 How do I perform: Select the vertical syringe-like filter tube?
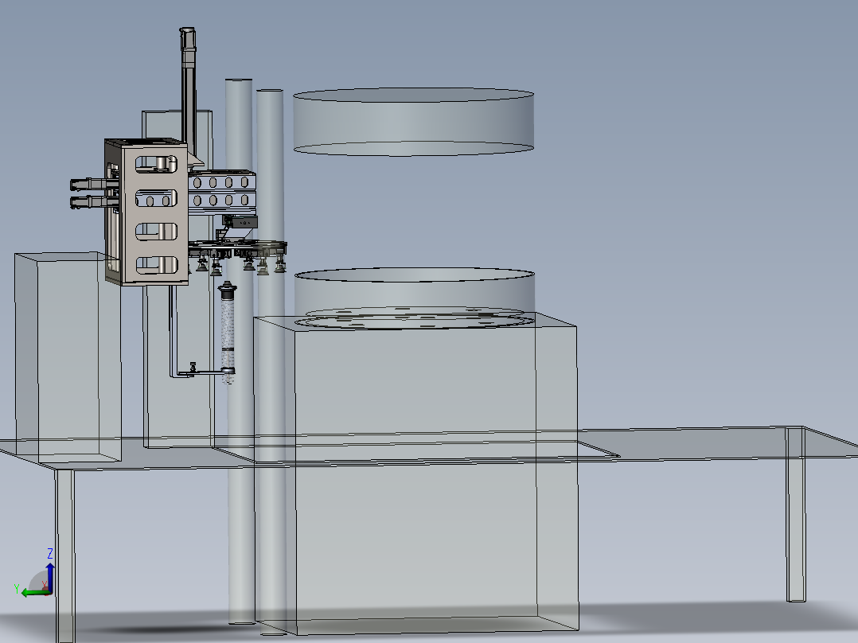click(227, 331)
